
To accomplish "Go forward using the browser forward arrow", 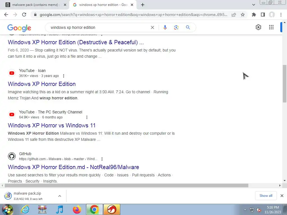I will tap(15, 15).
